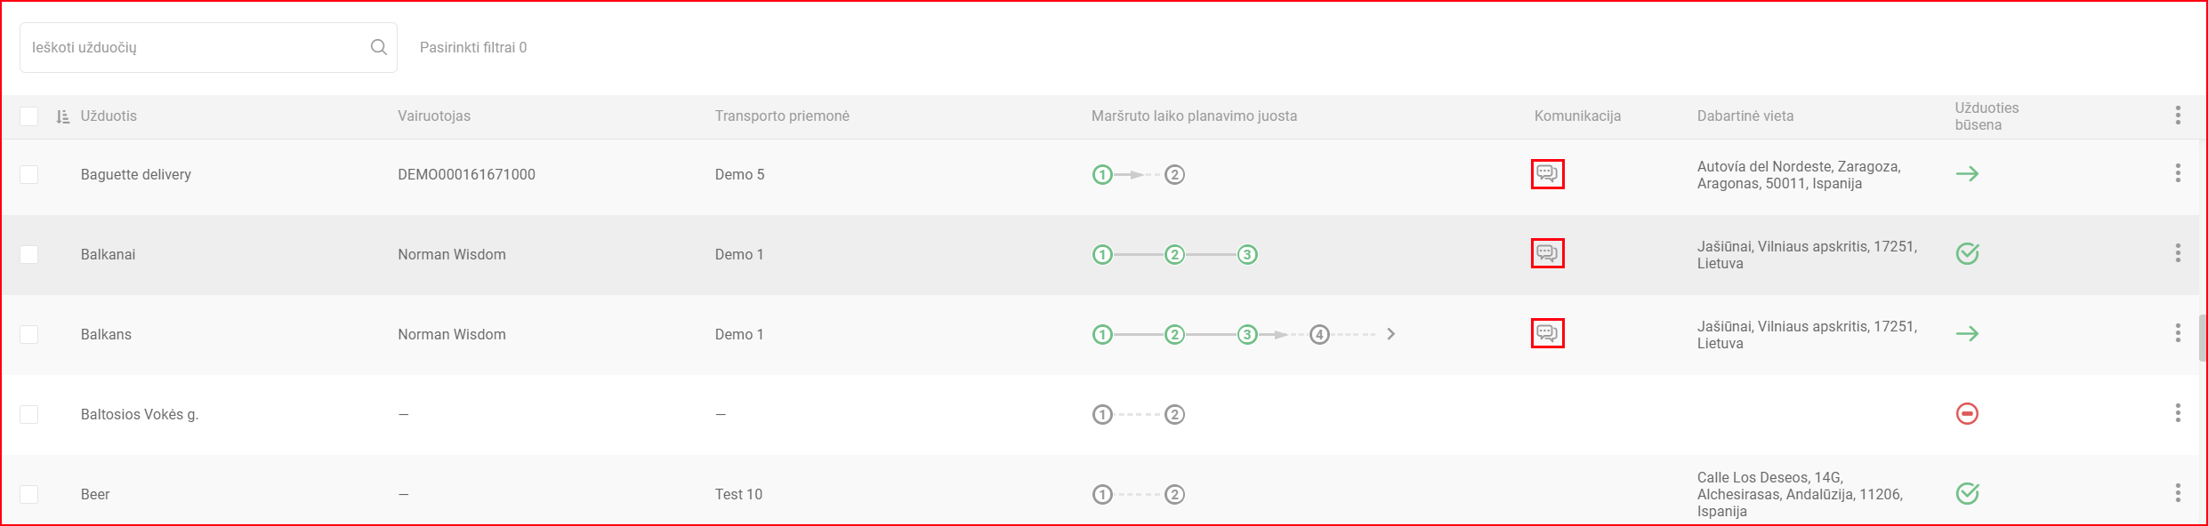Open row actions menu for Baltosios Vokės g.
The height and width of the screenshot is (526, 2208).
pyautogui.click(x=2178, y=413)
